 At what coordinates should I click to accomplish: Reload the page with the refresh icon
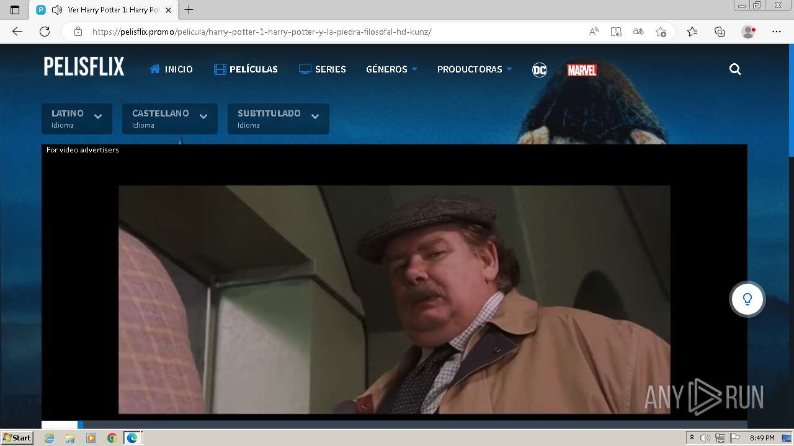[45, 32]
